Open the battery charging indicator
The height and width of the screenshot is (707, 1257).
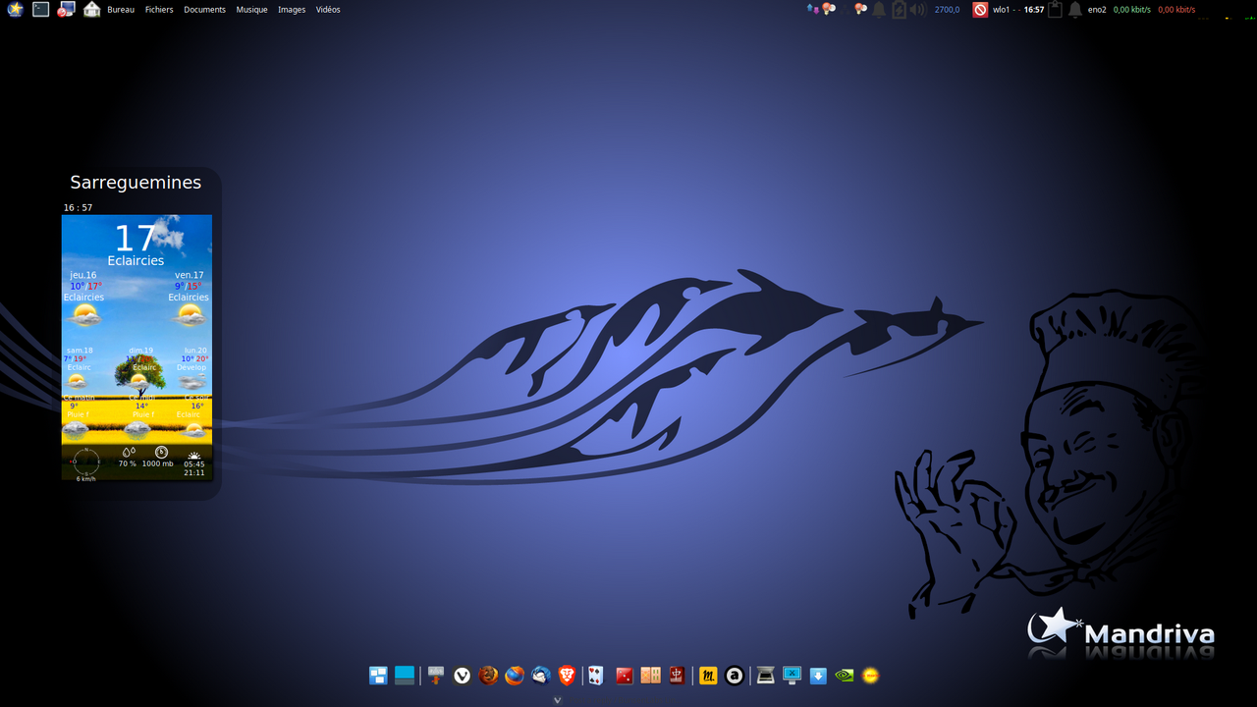coord(899,10)
